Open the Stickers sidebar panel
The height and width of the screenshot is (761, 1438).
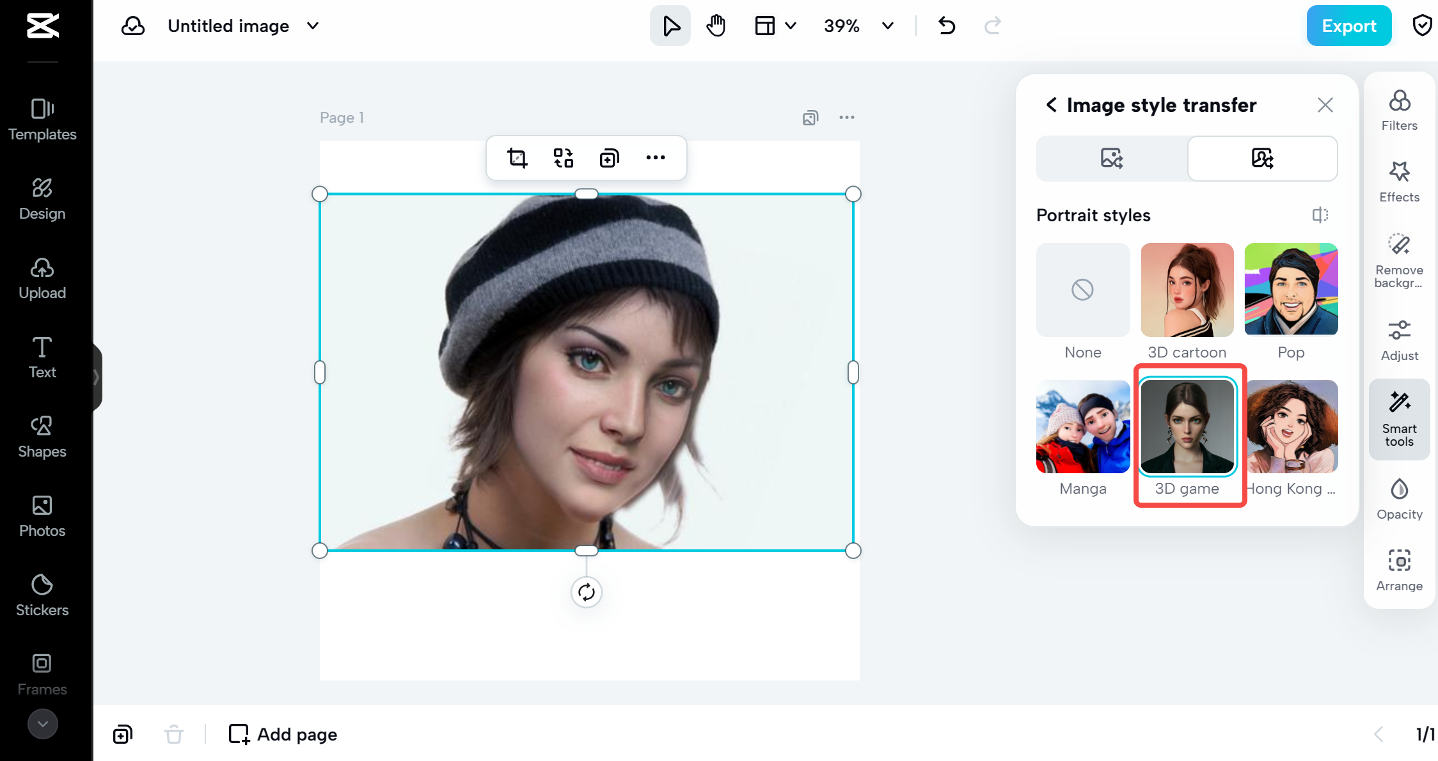coord(42,595)
